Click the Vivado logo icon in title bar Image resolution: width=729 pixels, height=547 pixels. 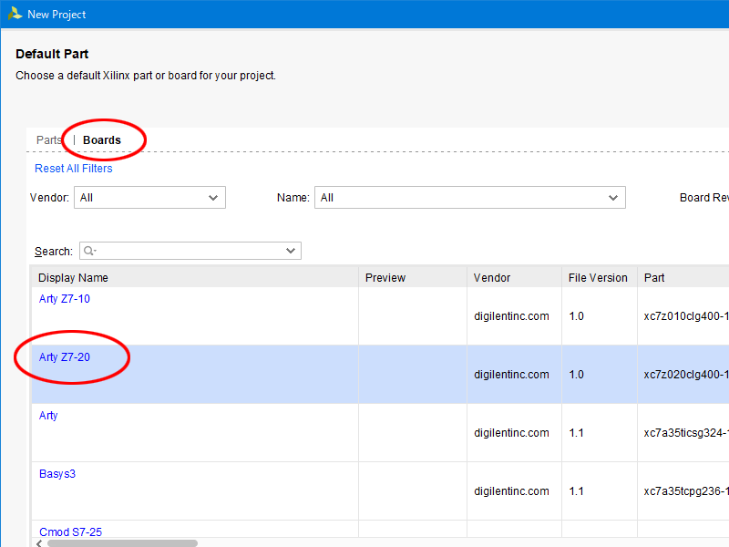(14, 15)
